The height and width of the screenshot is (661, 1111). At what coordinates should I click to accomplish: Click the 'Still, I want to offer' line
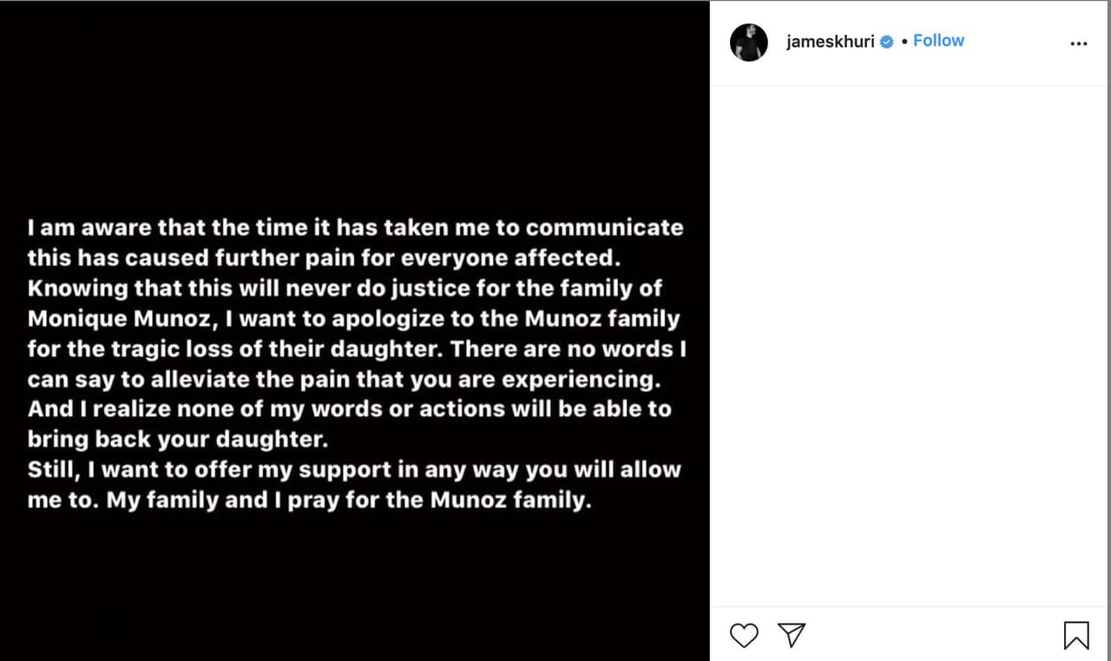point(354,469)
